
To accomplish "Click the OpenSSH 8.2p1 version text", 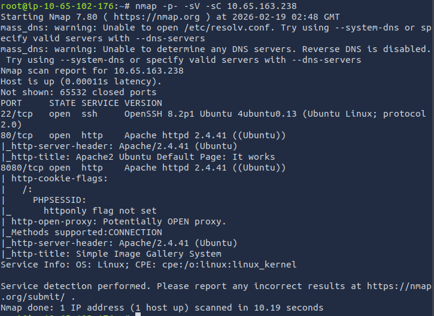I will [x=158, y=114].
